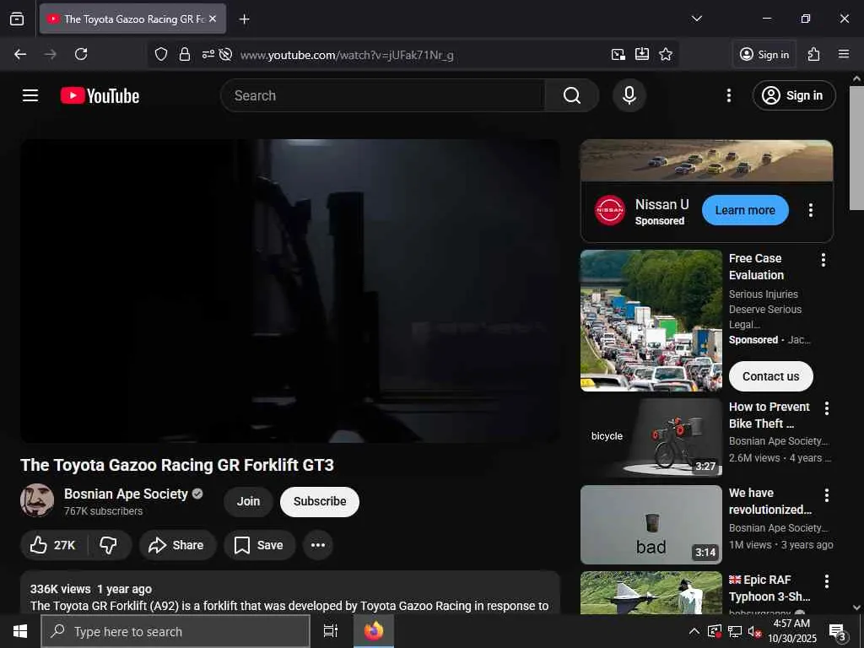Go to the YouTube home logo
This screenshot has width=864, height=648.
click(x=100, y=95)
